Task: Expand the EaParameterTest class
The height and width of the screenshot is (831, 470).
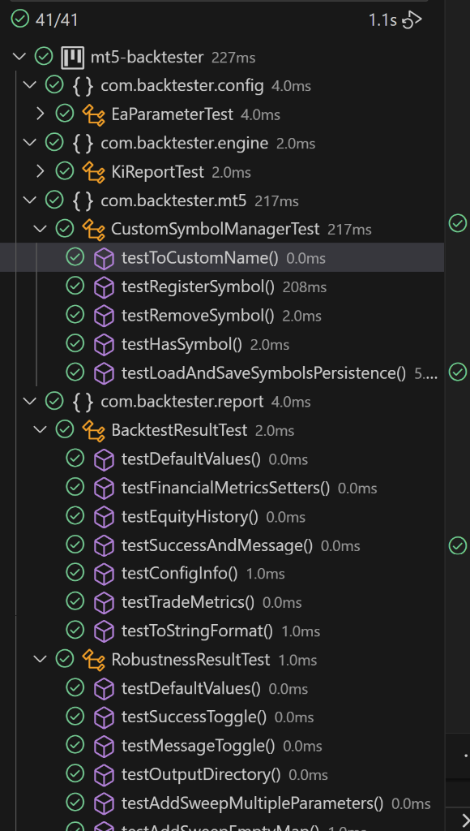Action: pyautogui.click(x=41, y=114)
